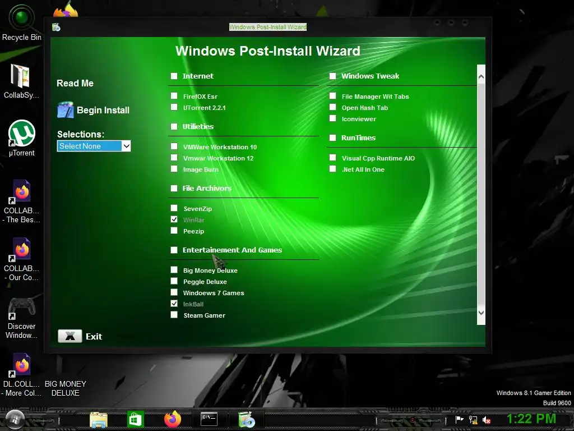Select VMWare Workstation 10 checkbox
The height and width of the screenshot is (431, 574).
174,146
